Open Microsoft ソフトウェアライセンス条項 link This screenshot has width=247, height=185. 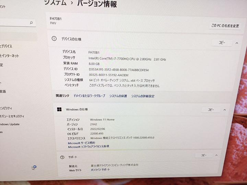89,147
